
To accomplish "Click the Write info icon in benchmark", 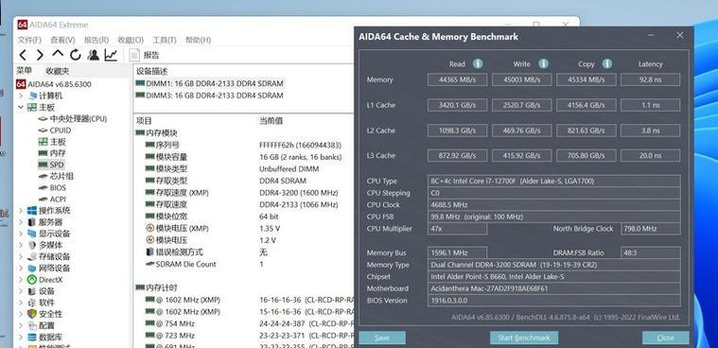I will pyautogui.click(x=543, y=63).
